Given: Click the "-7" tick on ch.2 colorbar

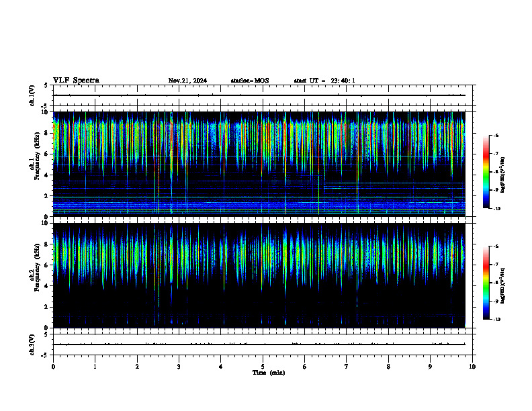Looking at the screenshot, I should coord(496,265).
